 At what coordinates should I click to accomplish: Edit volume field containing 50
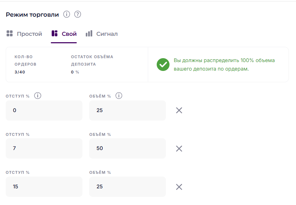128,149
